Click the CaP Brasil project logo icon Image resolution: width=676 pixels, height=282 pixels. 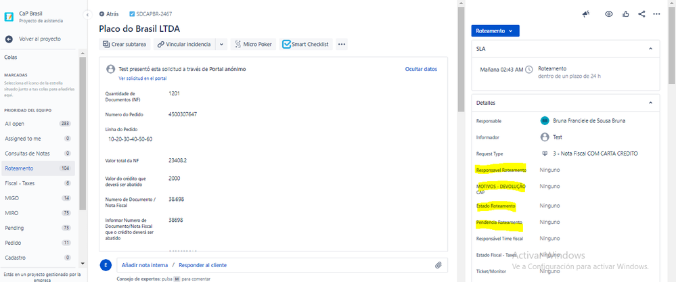(9, 17)
